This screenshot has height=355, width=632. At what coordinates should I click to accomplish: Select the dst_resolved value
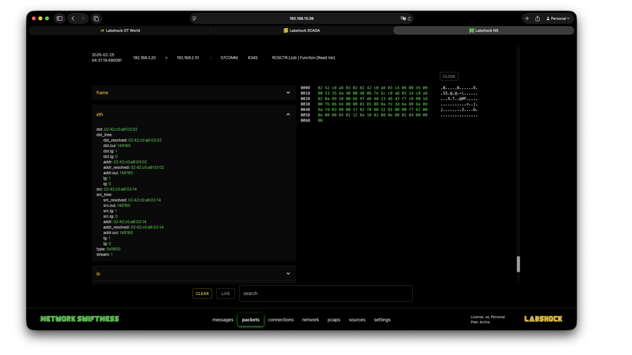pyautogui.click(x=145, y=140)
